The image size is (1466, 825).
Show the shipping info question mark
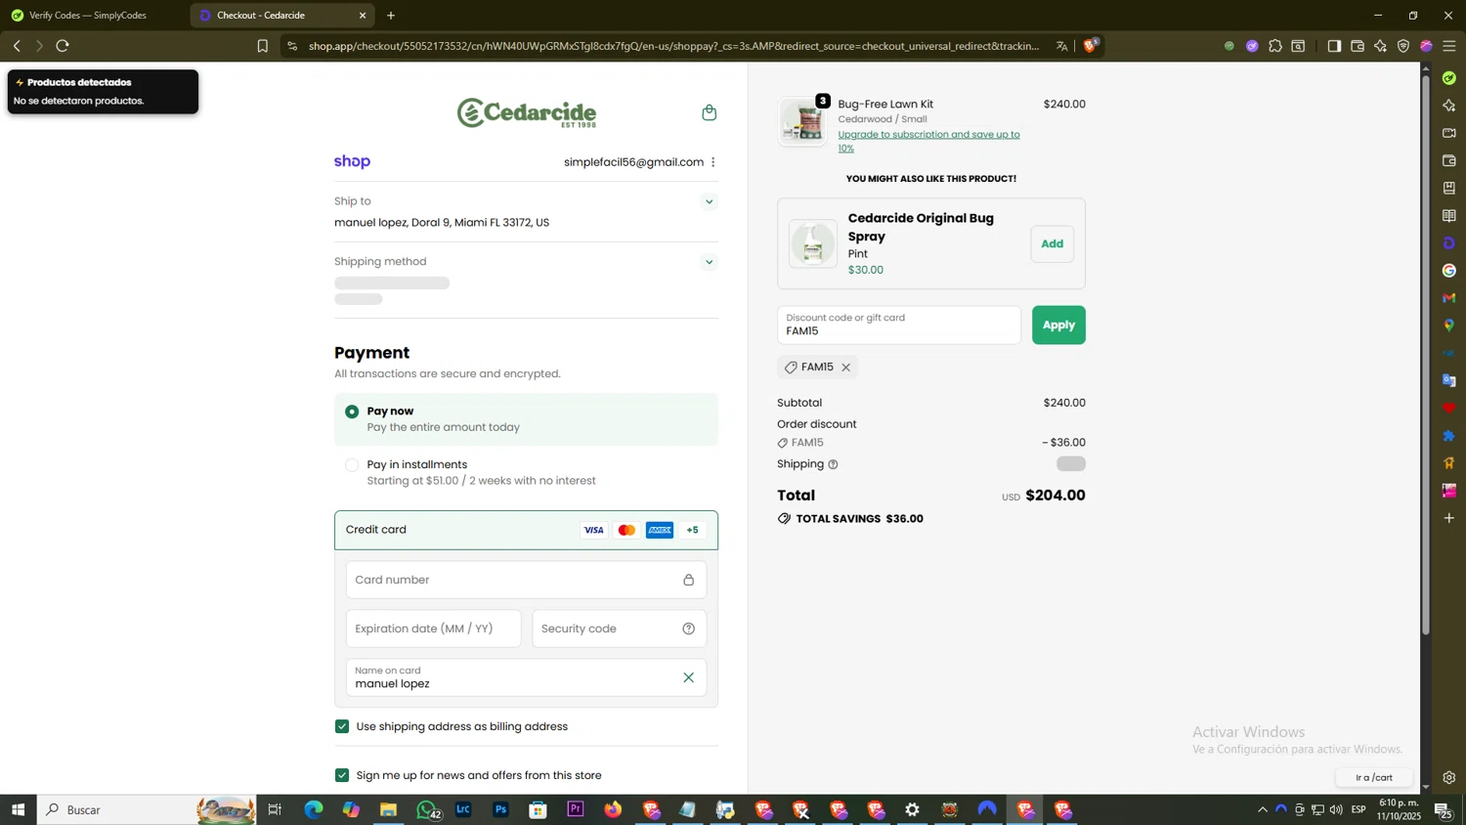click(x=833, y=464)
